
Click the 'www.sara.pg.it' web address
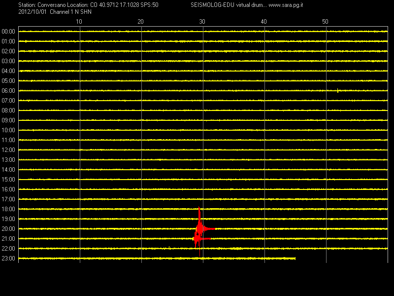[286, 5]
